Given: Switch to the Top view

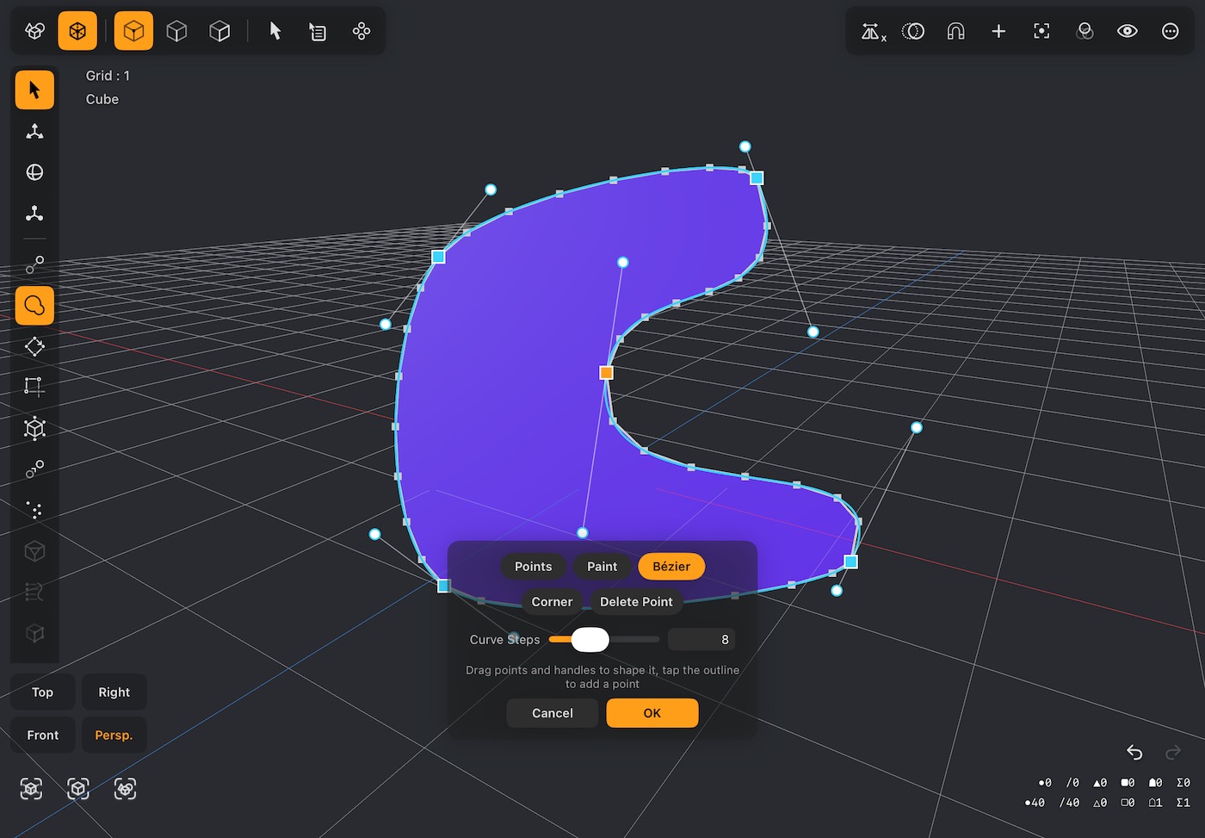Looking at the screenshot, I should click(x=42, y=692).
